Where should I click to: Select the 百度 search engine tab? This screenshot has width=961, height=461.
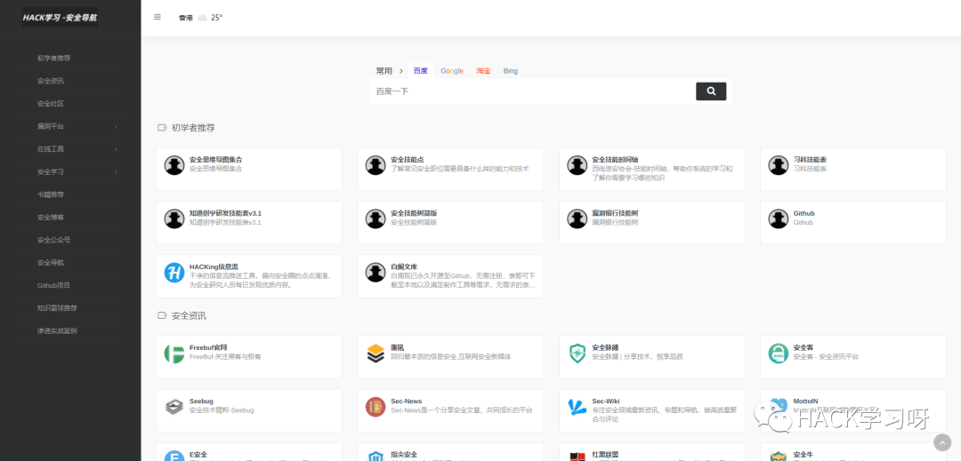click(420, 71)
